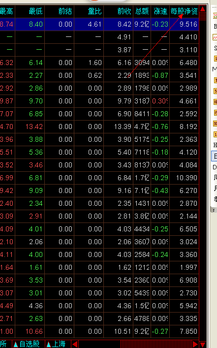
Task: Switch to quarterly 季 period
Action: point(215,199)
